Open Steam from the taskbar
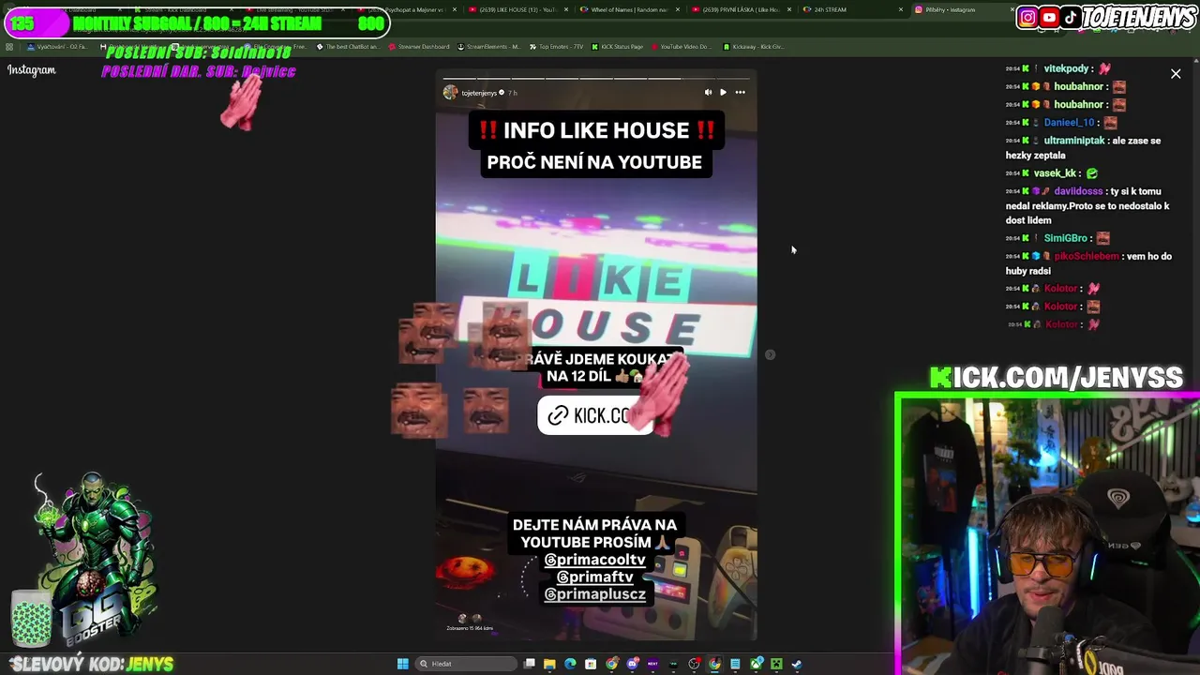Screen dimensions: 1200x675 tap(797, 664)
